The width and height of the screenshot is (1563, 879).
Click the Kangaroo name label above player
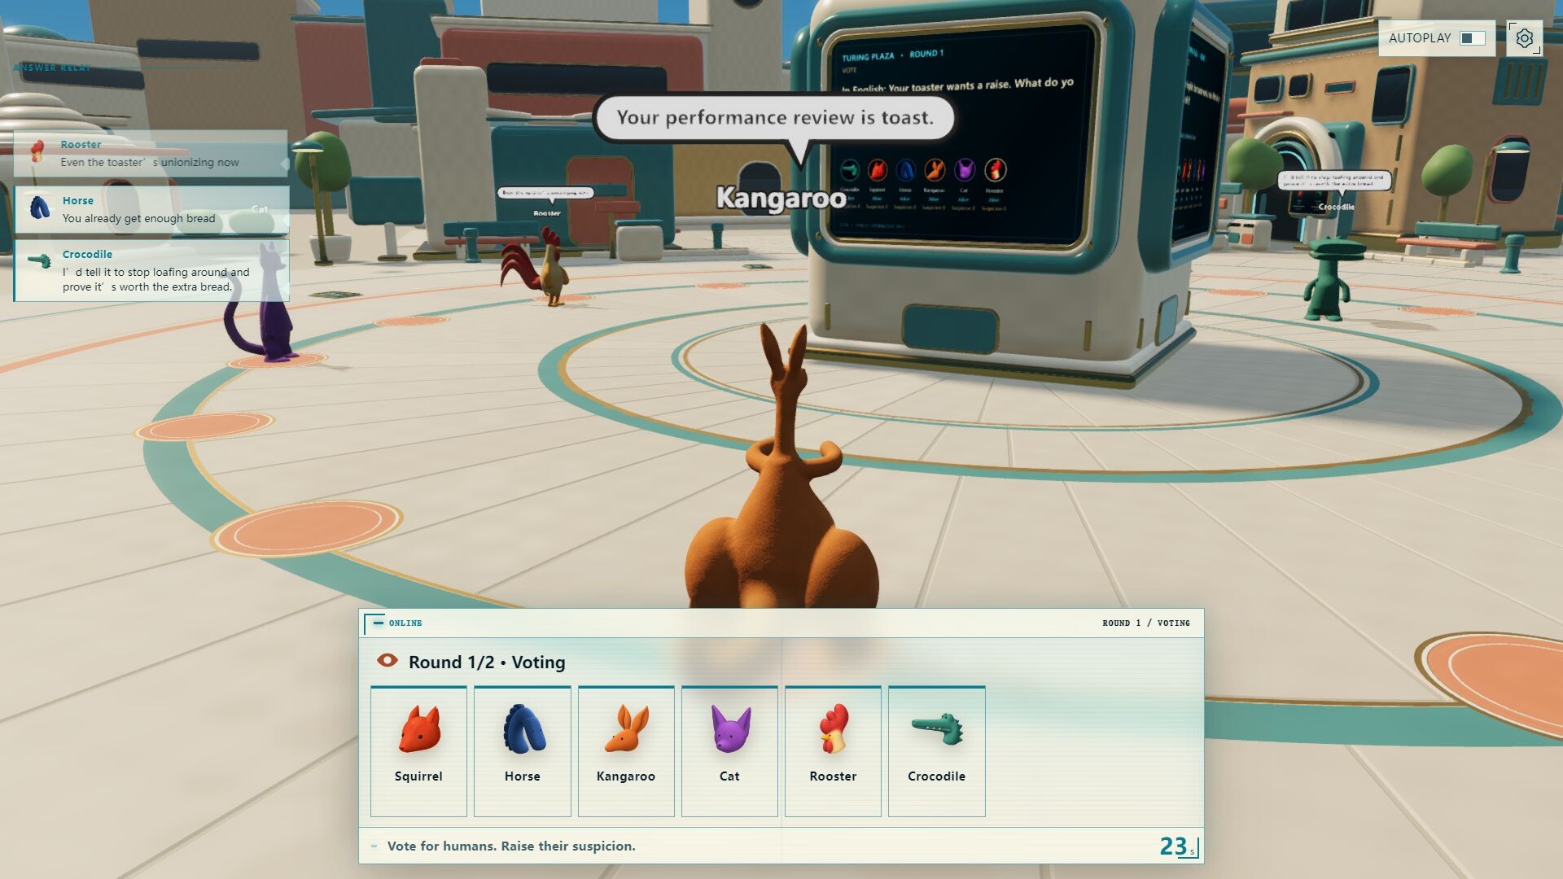pos(781,198)
